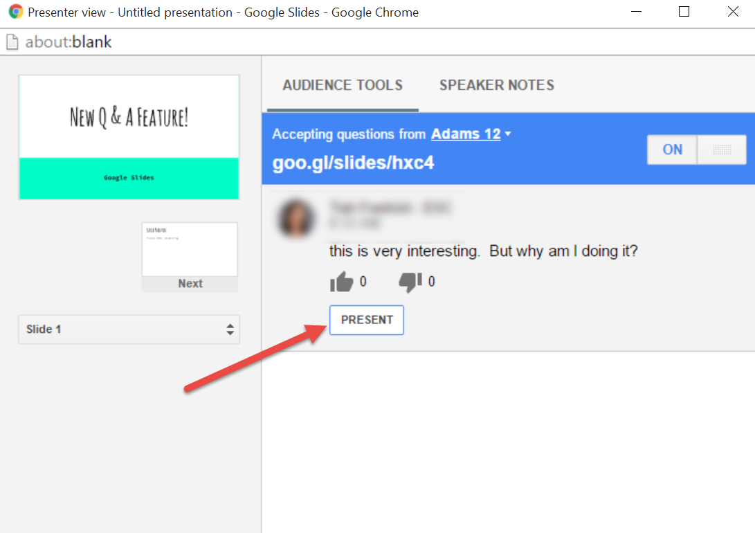Click the thumbs up icon on the question

341,282
